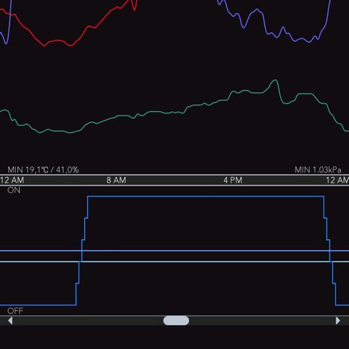Click the scrollbar track left of thumb
Screen dimensions: 349x349
point(88,321)
